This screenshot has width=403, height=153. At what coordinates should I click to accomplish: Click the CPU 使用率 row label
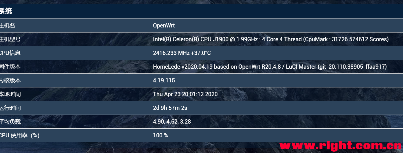[x=20, y=135]
